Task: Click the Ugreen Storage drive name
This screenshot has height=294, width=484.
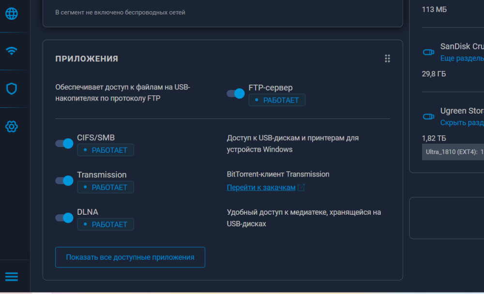Action: coord(462,111)
